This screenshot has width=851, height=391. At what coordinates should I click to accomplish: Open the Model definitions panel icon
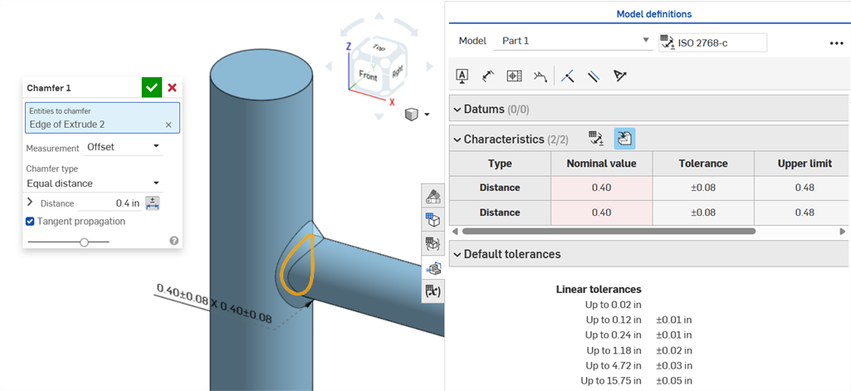click(433, 267)
